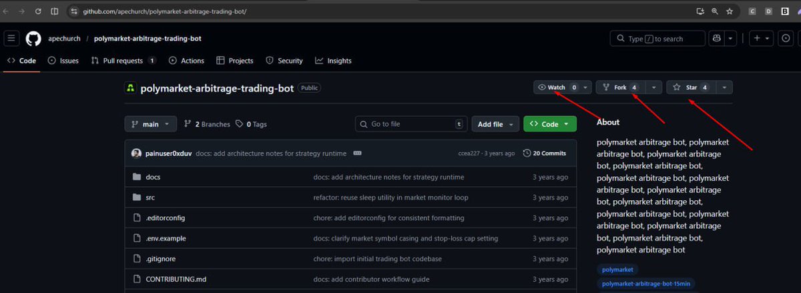The height and width of the screenshot is (293, 801).
Task: Click the .editorconfig file icon
Action: pyautogui.click(x=137, y=218)
